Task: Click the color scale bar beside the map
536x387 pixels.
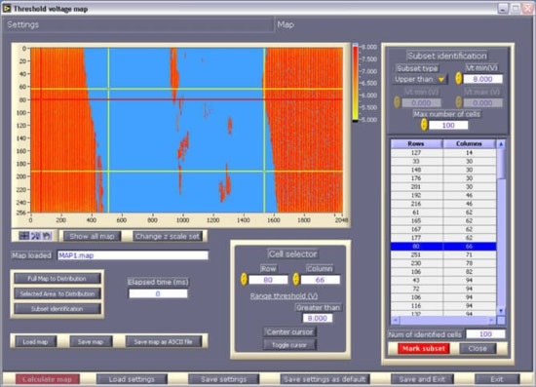Action: (356, 83)
